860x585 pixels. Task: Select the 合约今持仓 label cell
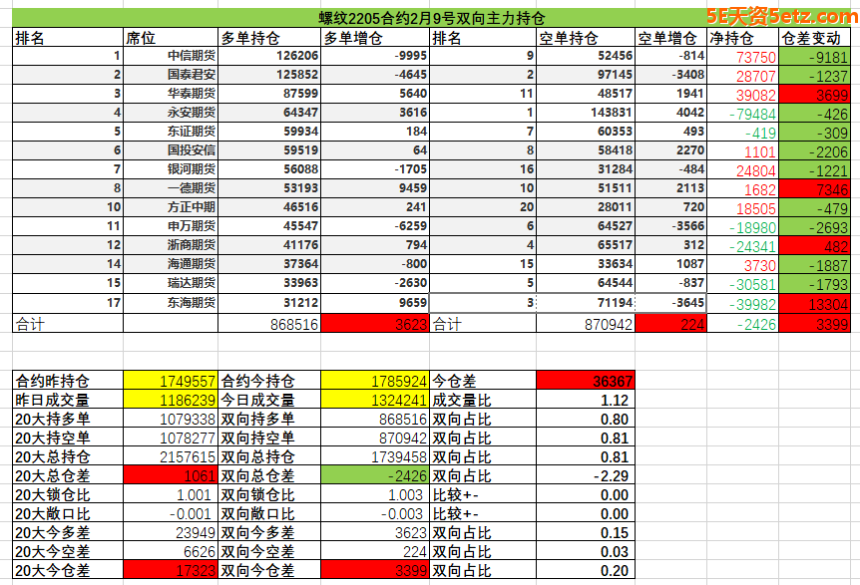[x=270, y=381]
